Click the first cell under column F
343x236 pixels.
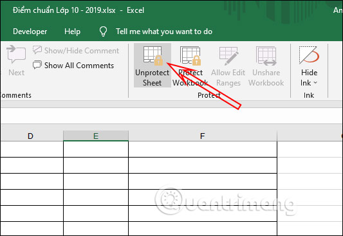(x=203, y=149)
